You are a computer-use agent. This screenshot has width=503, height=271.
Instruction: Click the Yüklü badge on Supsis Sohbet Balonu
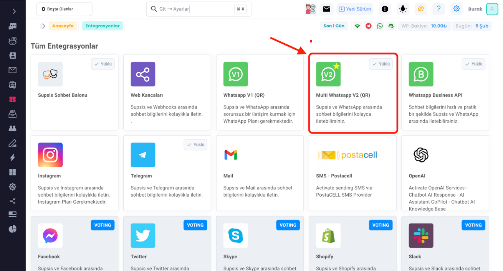(x=103, y=64)
